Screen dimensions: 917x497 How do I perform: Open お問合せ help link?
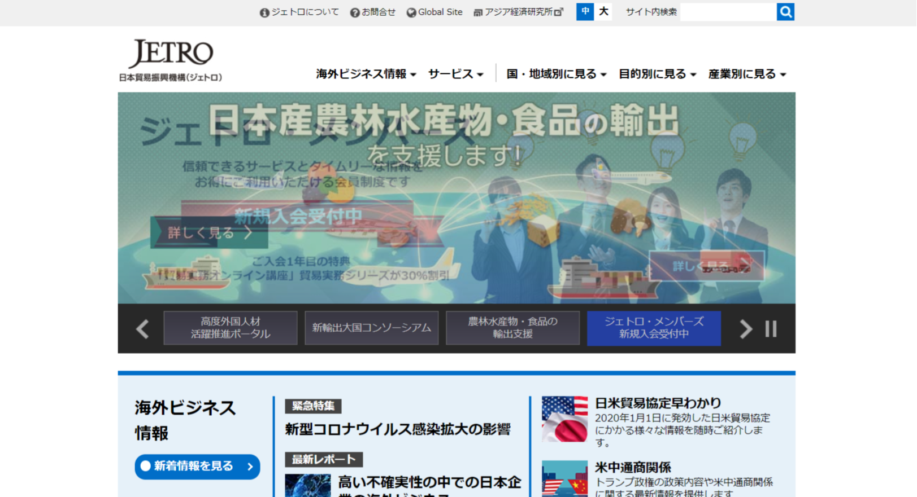tap(373, 12)
